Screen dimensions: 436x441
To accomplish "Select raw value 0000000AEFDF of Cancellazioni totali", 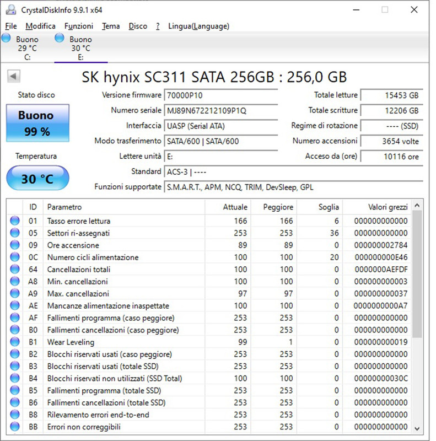I will (x=381, y=269).
